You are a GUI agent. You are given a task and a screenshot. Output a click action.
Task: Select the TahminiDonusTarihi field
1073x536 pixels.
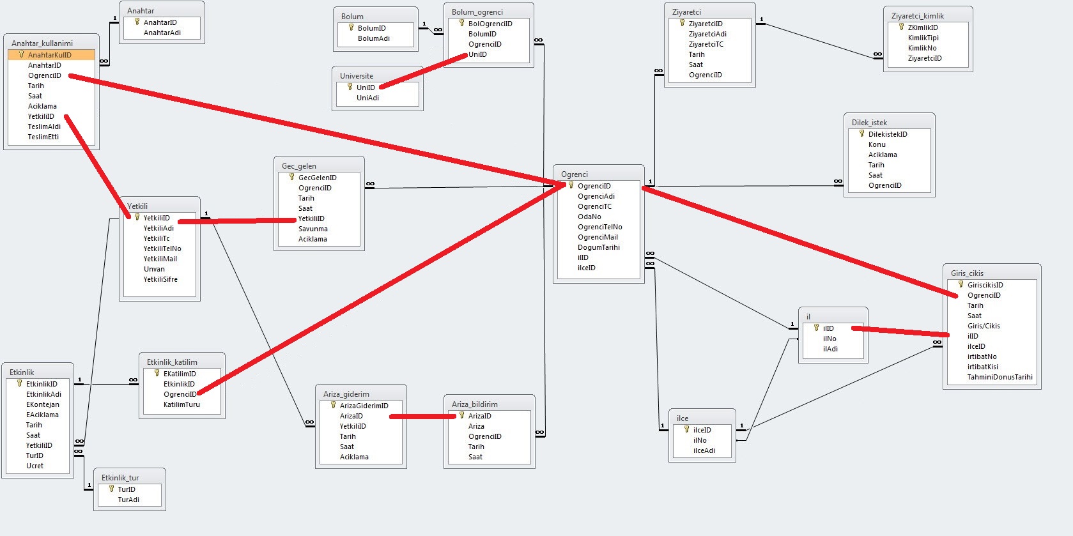[x=1000, y=377]
